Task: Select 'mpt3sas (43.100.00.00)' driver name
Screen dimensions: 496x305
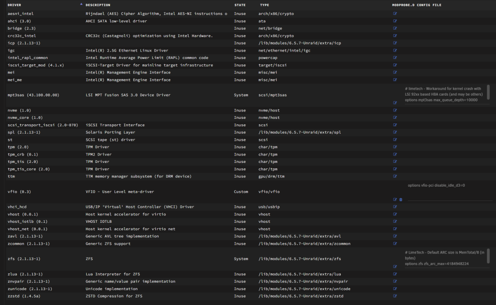Action: (x=33, y=95)
